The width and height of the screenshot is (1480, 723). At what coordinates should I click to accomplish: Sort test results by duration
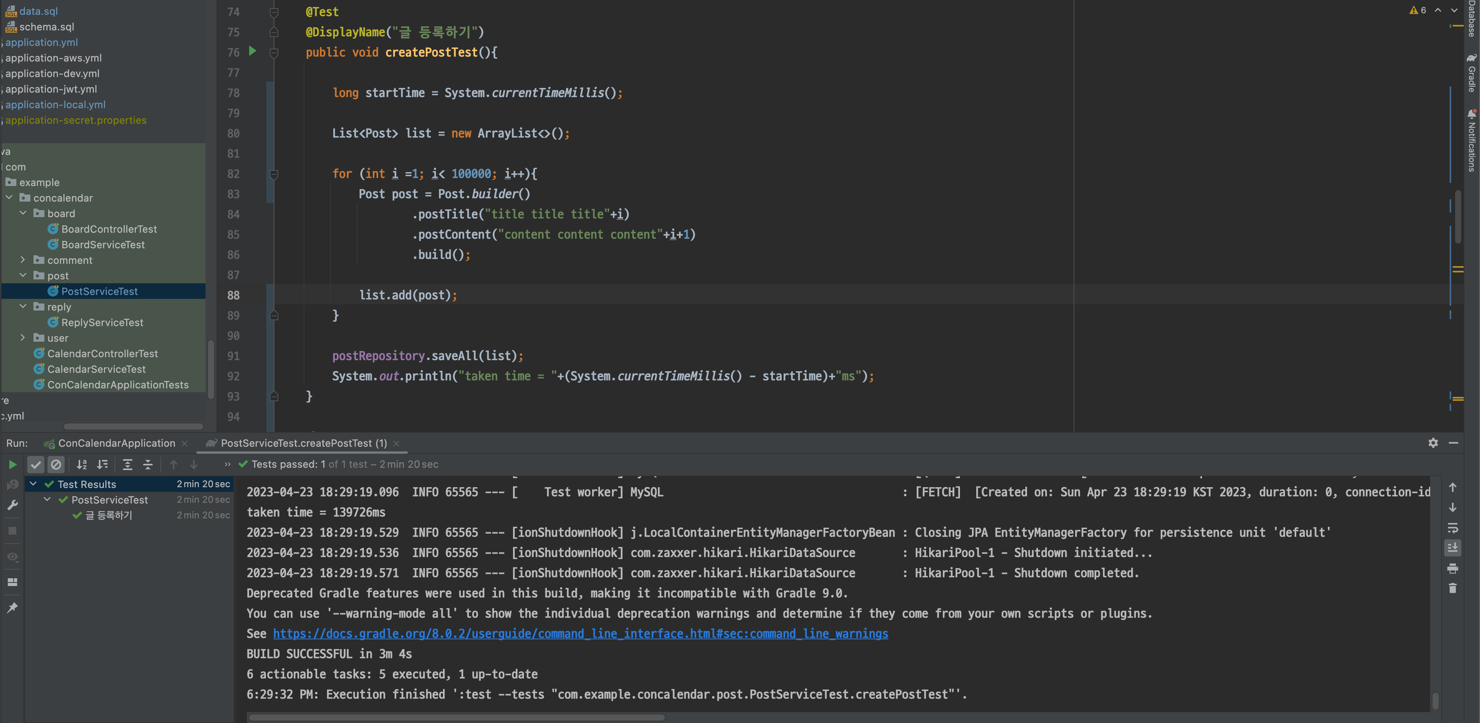(102, 464)
